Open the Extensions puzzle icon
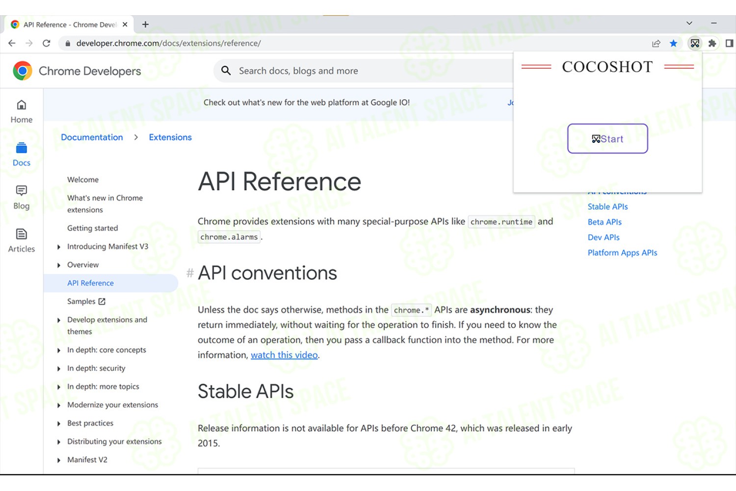Screen dimensions: 736x491 click(712, 43)
